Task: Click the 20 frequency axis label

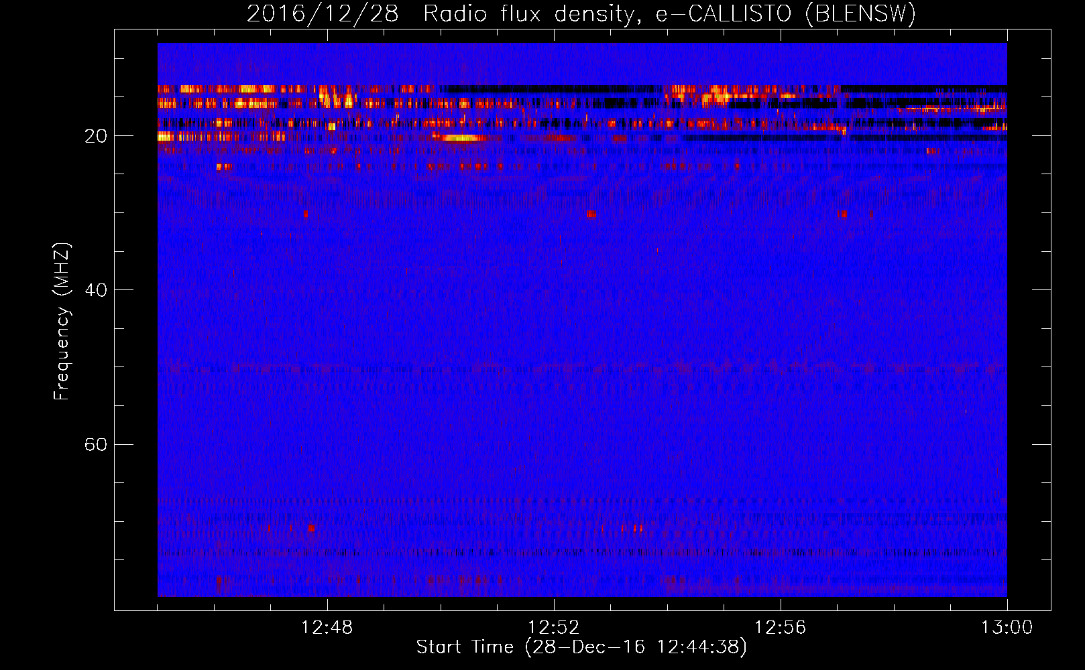Action: (x=95, y=136)
